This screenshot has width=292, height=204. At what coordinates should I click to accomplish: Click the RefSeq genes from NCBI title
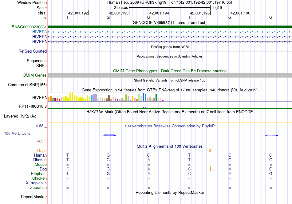click(x=170, y=47)
